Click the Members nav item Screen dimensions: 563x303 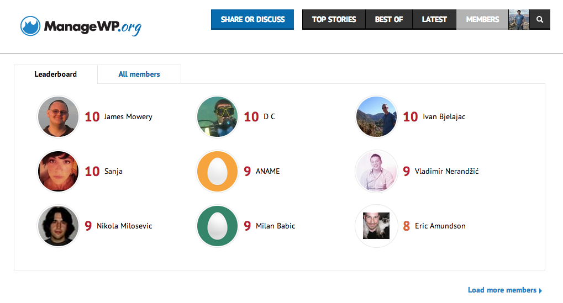[x=482, y=19]
